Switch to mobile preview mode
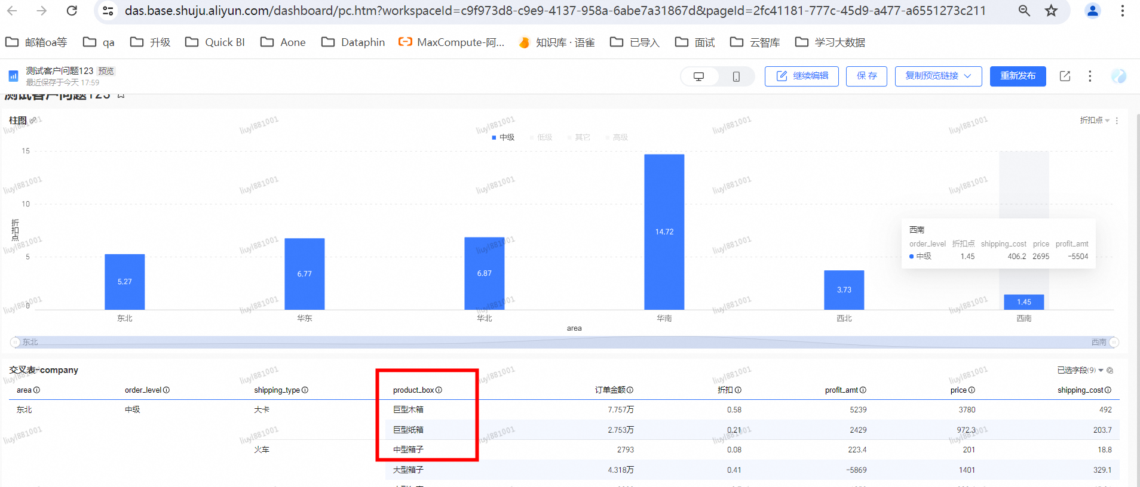Screen dimensions: 1140x487 pos(736,76)
